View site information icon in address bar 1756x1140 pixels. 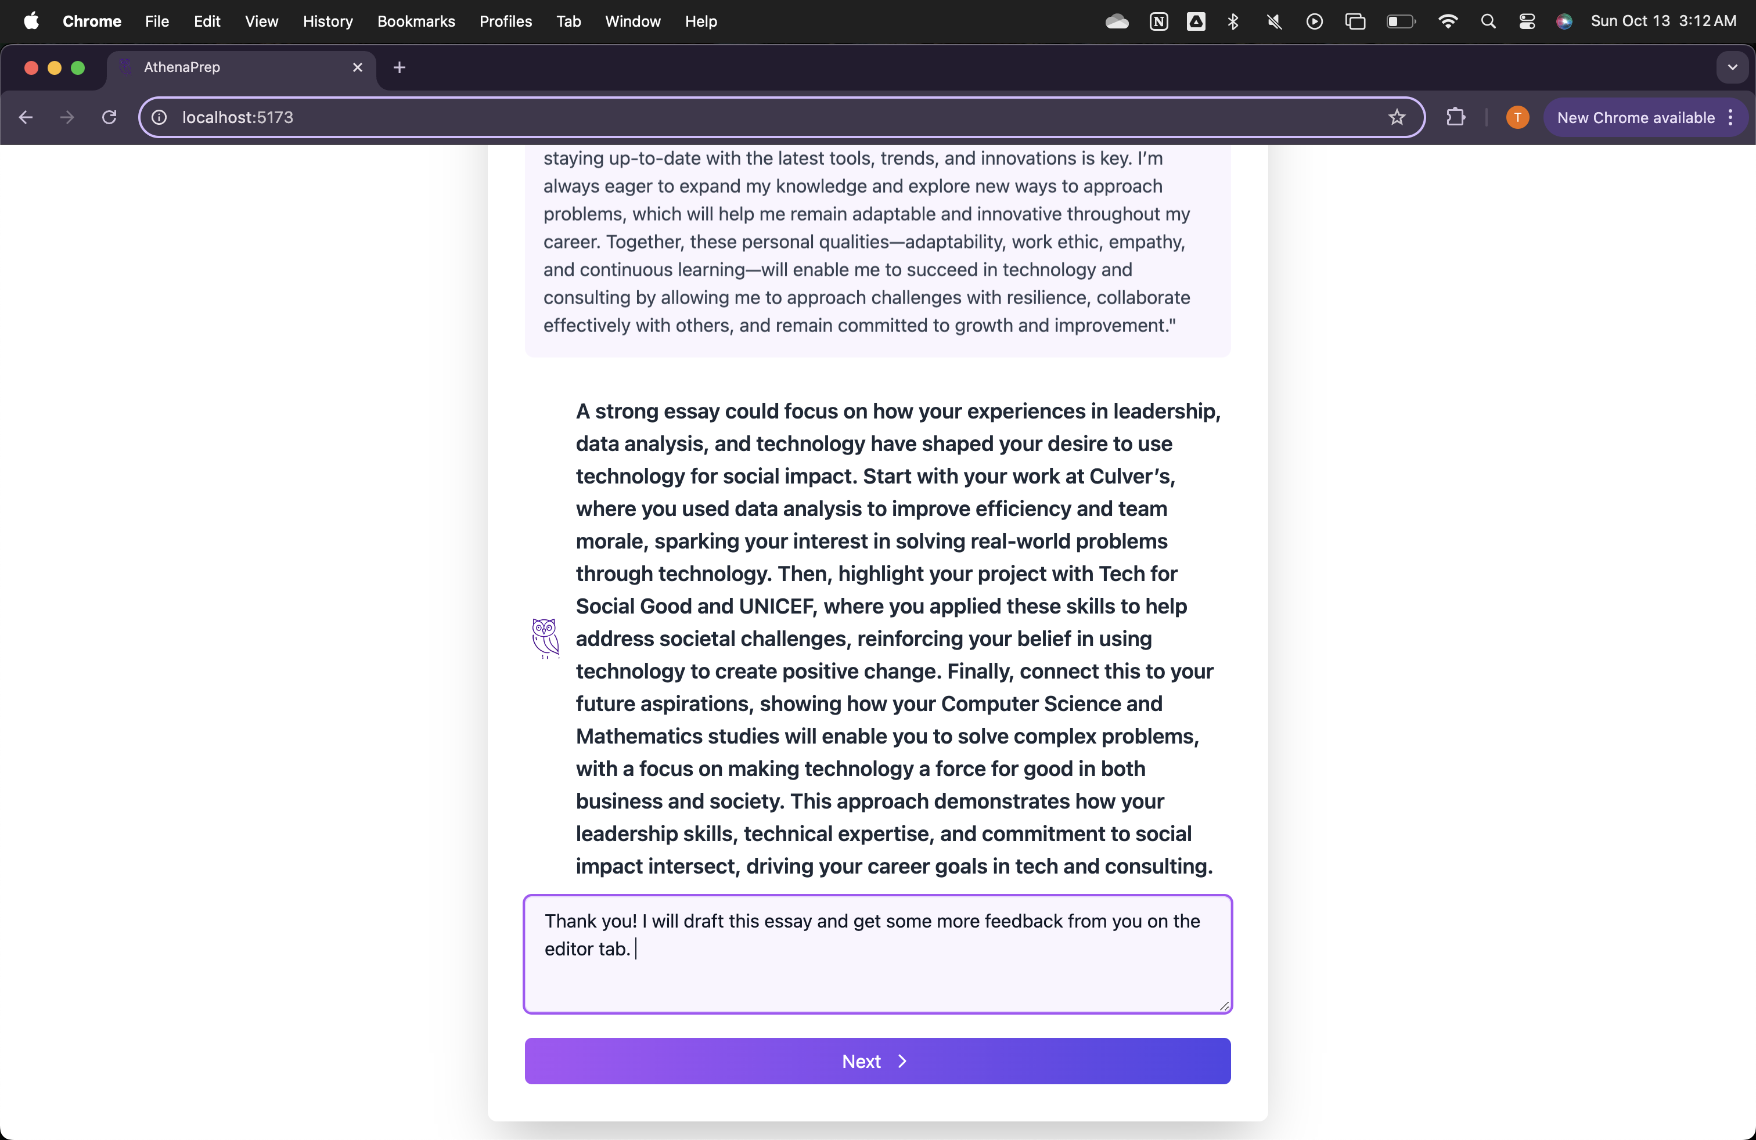coord(159,117)
